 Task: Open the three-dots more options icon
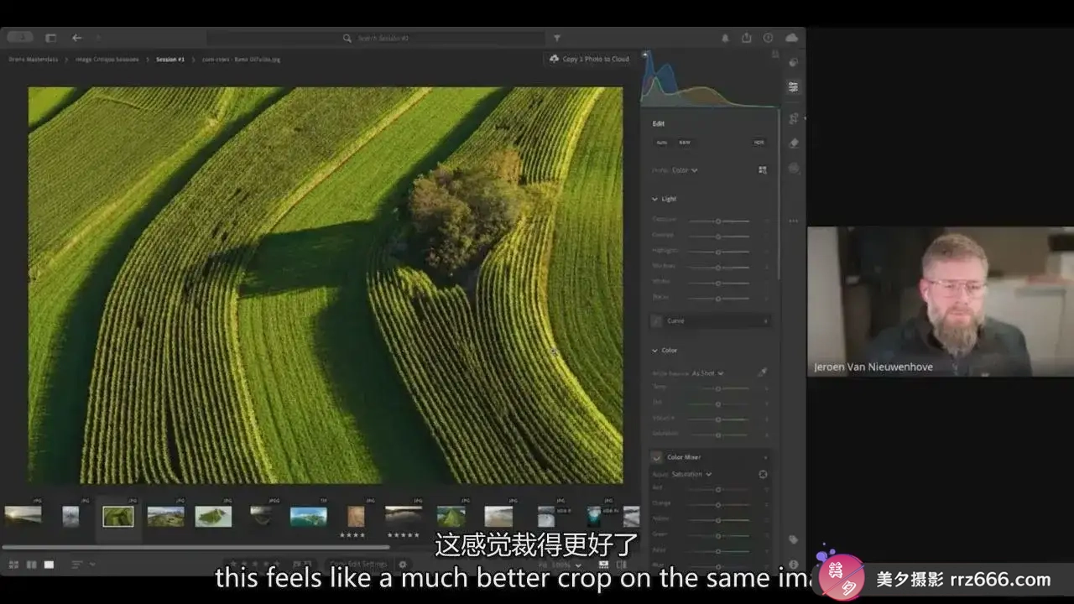pos(793,221)
